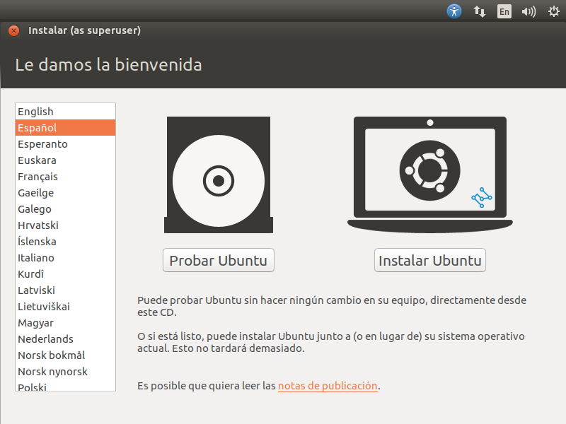Image resolution: width=566 pixels, height=424 pixels.
Task: Select Polski in the language list
Action: pos(65,386)
